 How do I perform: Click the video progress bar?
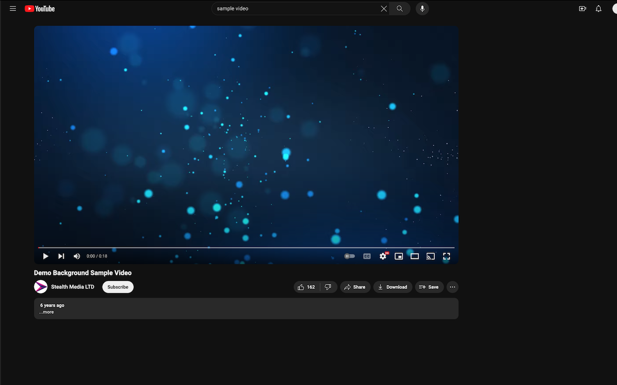(246, 247)
